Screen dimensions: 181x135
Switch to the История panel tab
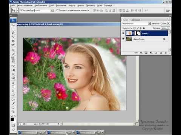136,20
